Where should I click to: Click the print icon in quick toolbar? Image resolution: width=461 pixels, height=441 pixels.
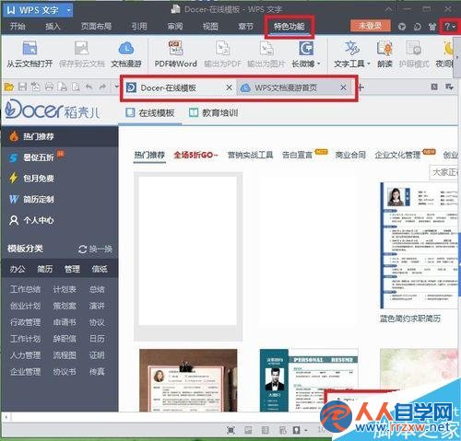point(49,87)
